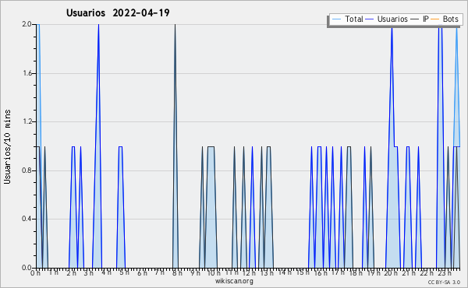Screen dimensions: 468x288
Task: Click the 16 h x-axis label
Action: click(321, 273)
